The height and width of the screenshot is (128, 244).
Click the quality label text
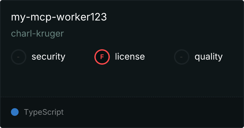(208, 57)
